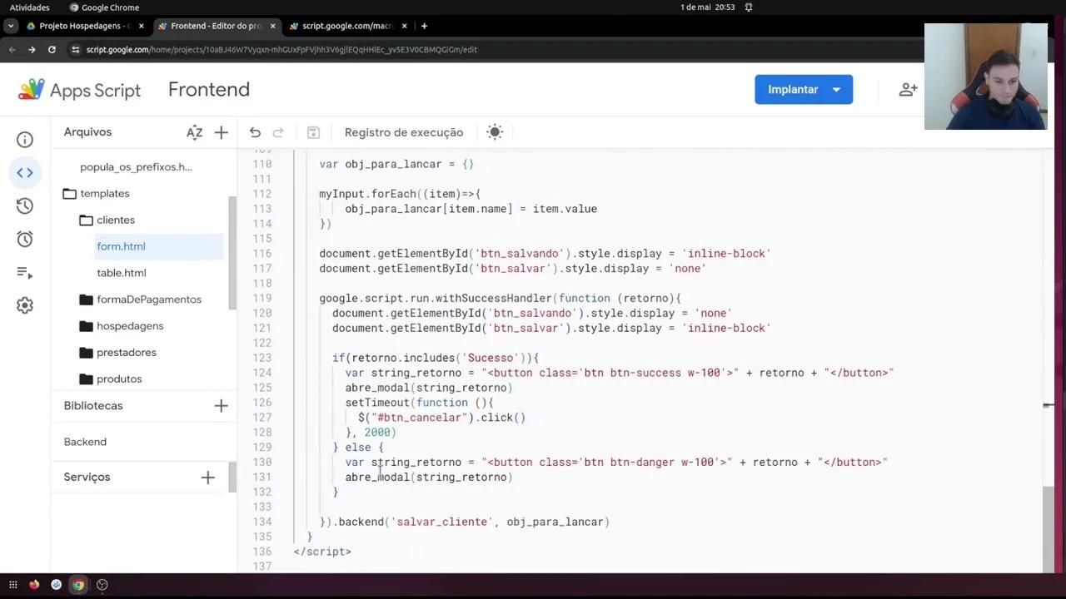Image resolution: width=1066 pixels, height=599 pixels.
Task: Click the Chrome icon in taskbar
Action: coord(78,585)
